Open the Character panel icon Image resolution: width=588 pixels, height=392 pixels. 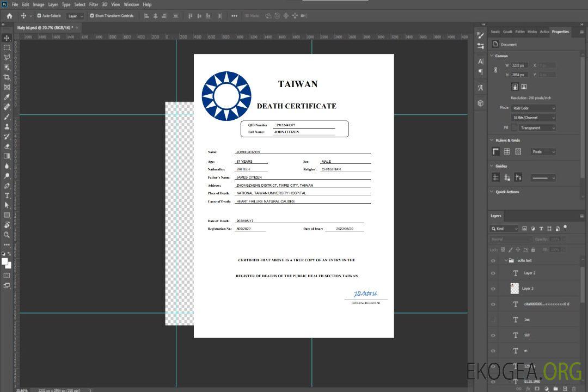click(x=481, y=61)
